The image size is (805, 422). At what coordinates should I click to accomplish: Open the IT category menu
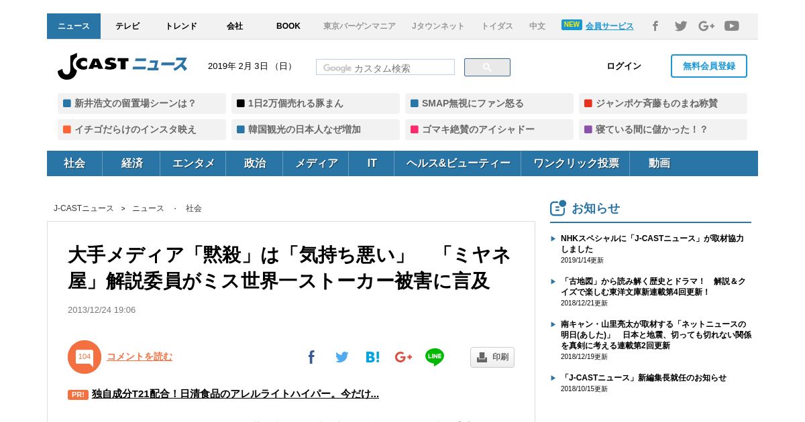[372, 163]
